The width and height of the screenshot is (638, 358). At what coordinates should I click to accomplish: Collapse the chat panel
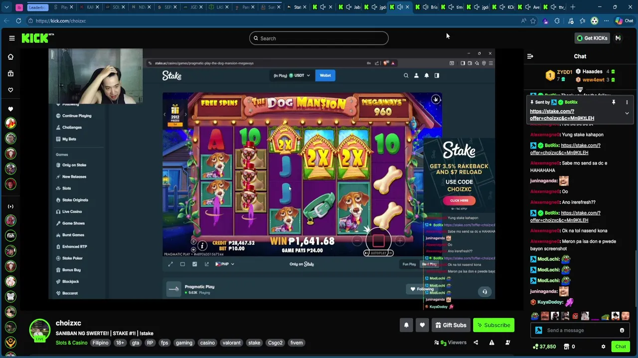click(530, 56)
